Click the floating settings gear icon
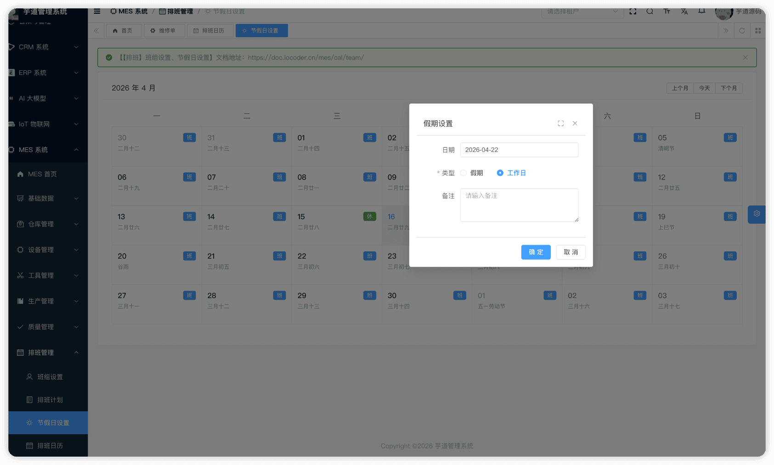Screen dimensions: 774x465 [757, 214]
